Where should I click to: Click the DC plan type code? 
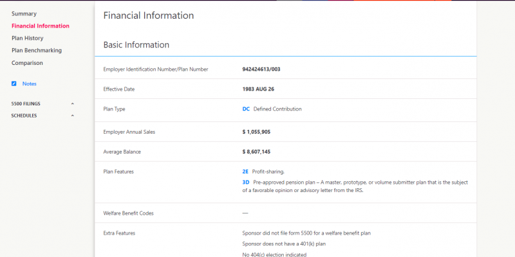tap(246, 109)
